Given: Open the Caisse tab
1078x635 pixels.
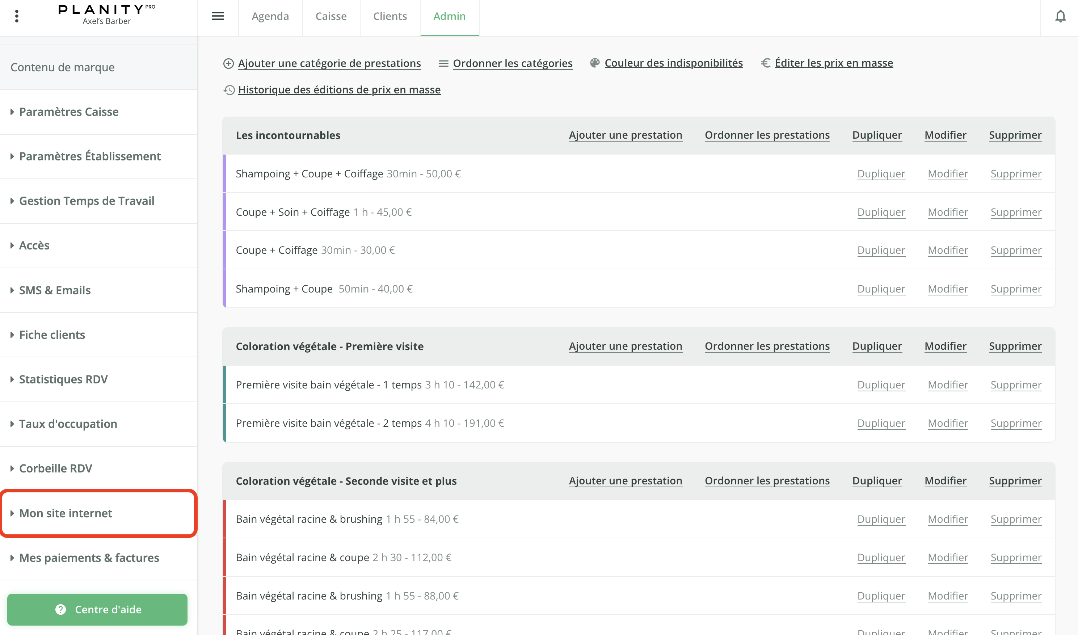Looking at the screenshot, I should [330, 16].
